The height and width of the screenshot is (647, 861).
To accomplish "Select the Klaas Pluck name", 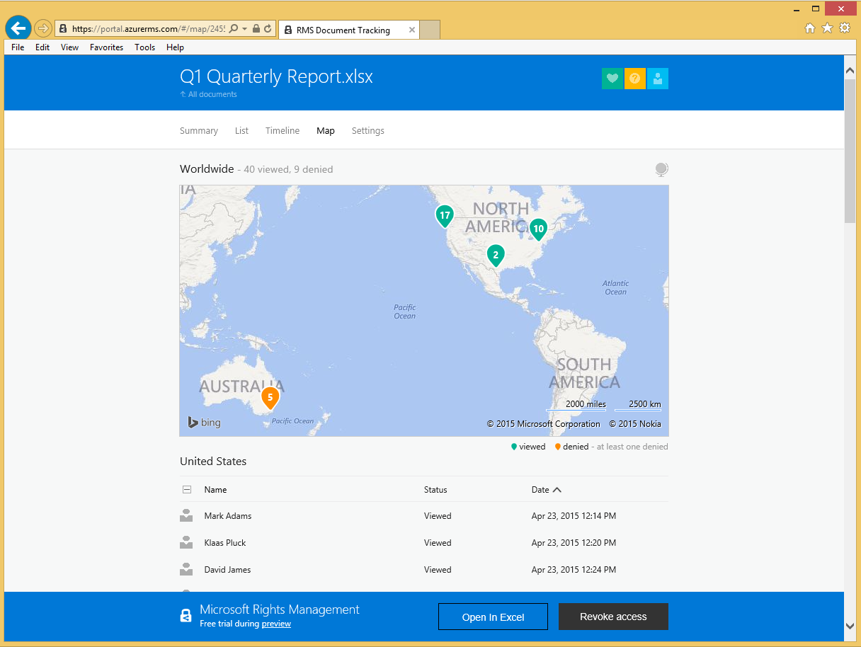I will point(225,543).
